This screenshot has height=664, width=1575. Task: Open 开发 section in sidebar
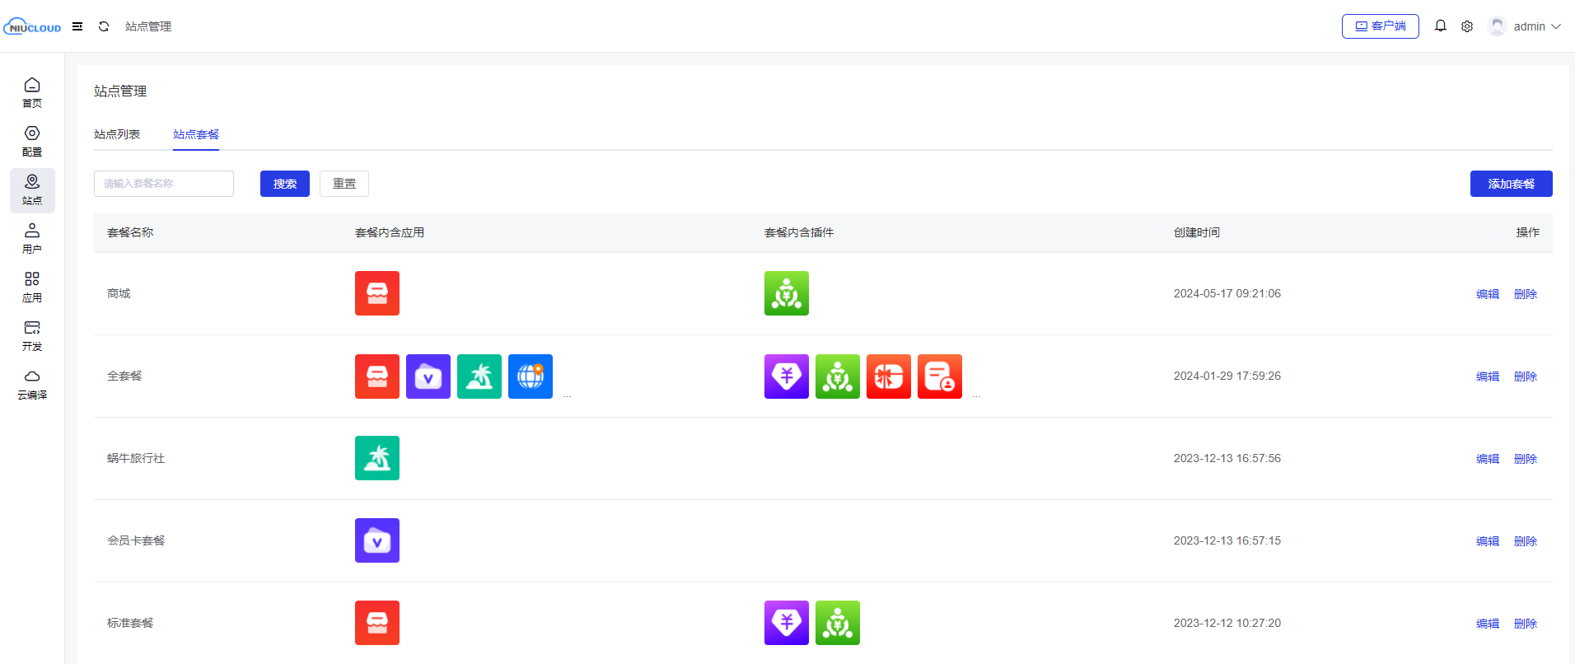(32, 336)
